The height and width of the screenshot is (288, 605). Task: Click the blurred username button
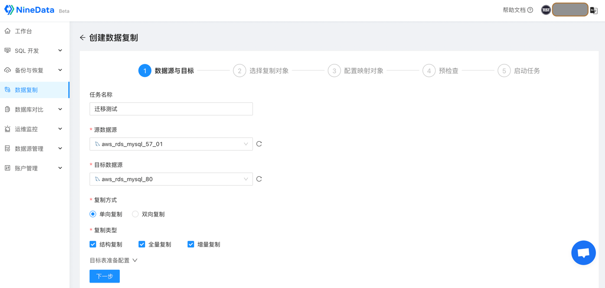pos(570,10)
